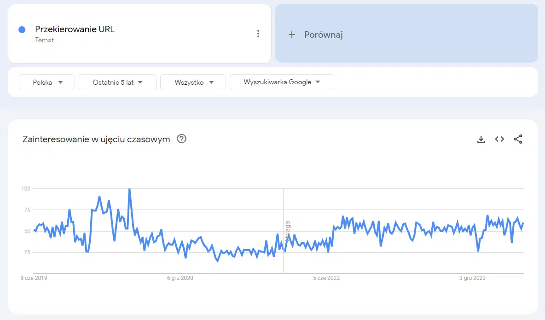This screenshot has width=545, height=320.
Task: Click the 3 gru 2023 axis label
Action: 472,278
